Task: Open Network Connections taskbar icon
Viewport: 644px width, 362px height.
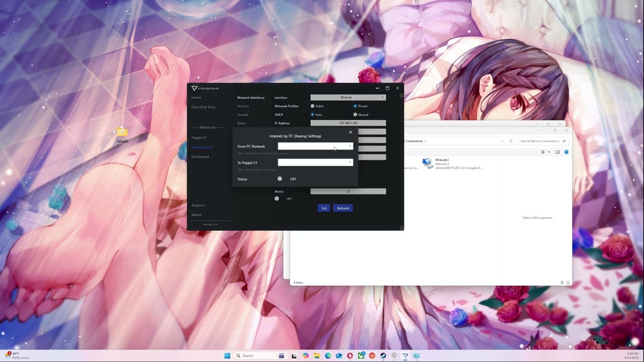Action: pyautogui.click(x=416, y=355)
